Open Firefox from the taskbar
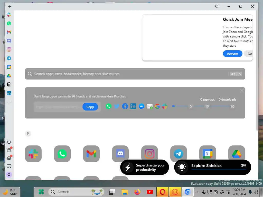 click(x=137, y=192)
